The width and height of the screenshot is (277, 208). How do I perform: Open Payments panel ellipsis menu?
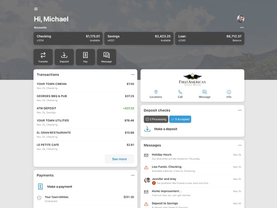click(x=132, y=175)
